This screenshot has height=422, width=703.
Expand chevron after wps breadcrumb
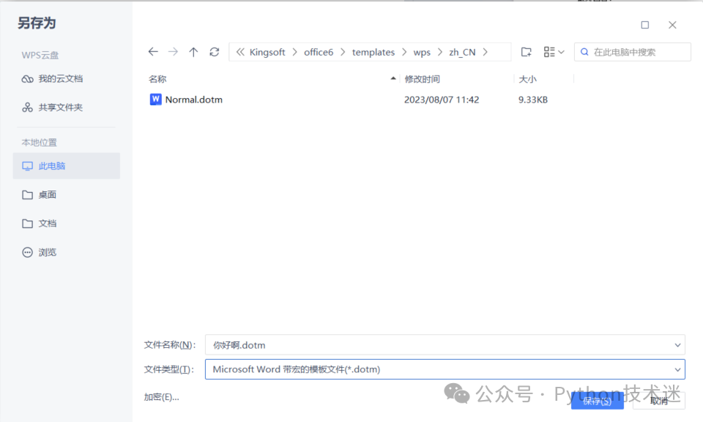(440, 52)
